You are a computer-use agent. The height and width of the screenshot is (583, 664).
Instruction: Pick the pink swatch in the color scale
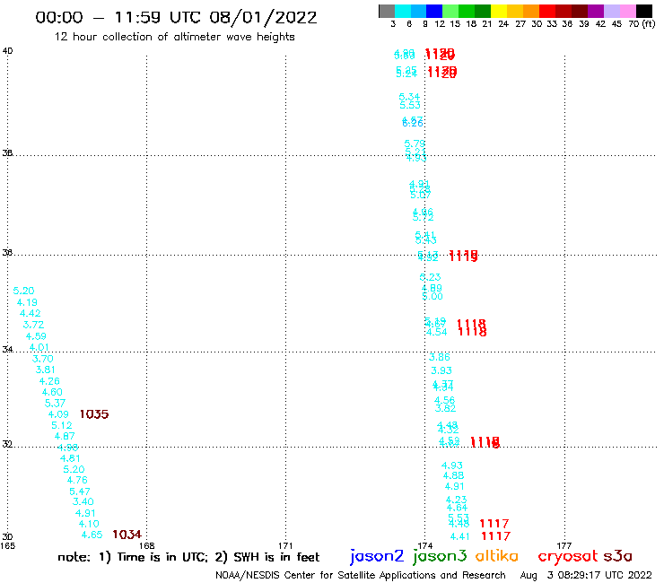click(x=627, y=11)
